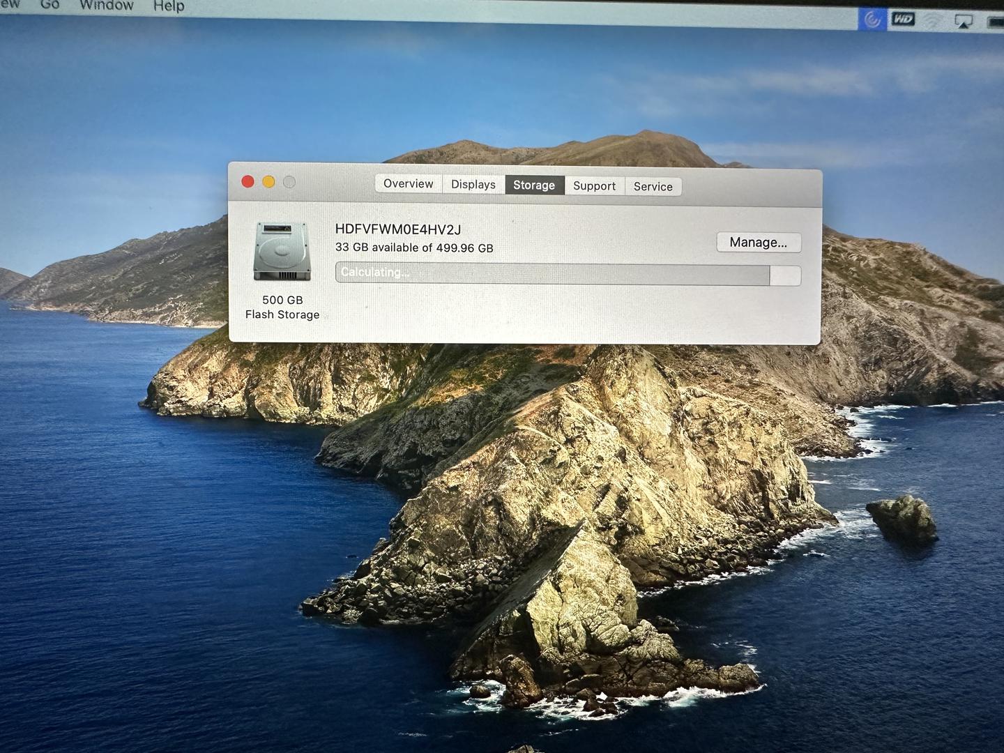Open the Help menu
Viewport: 1004px width, 753px height.
[169, 6]
